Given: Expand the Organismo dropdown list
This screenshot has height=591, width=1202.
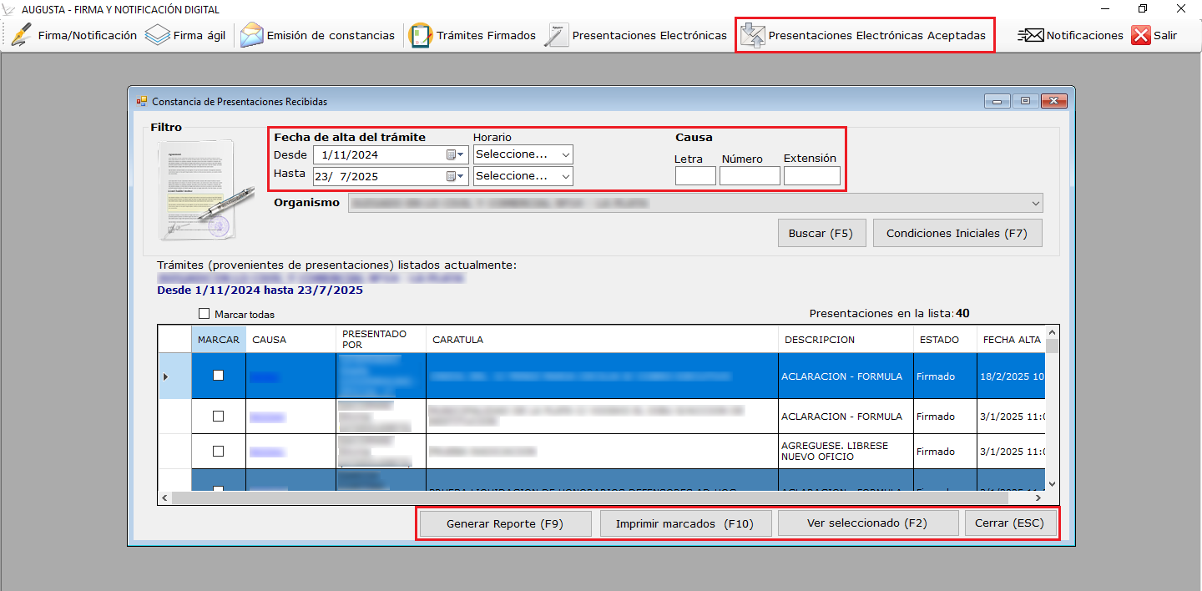Looking at the screenshot, I should tap(1035, 203).
